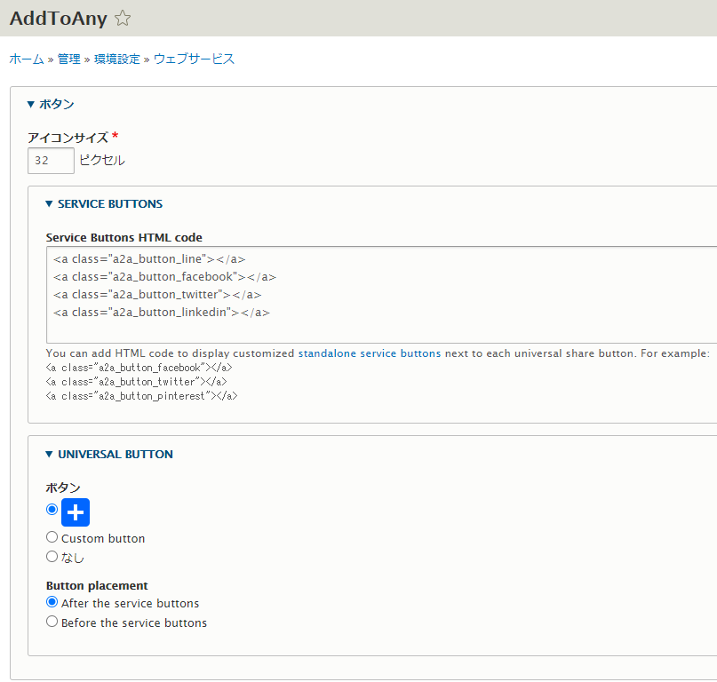
Task: Click the Button placement label
Action: point(97,585)
